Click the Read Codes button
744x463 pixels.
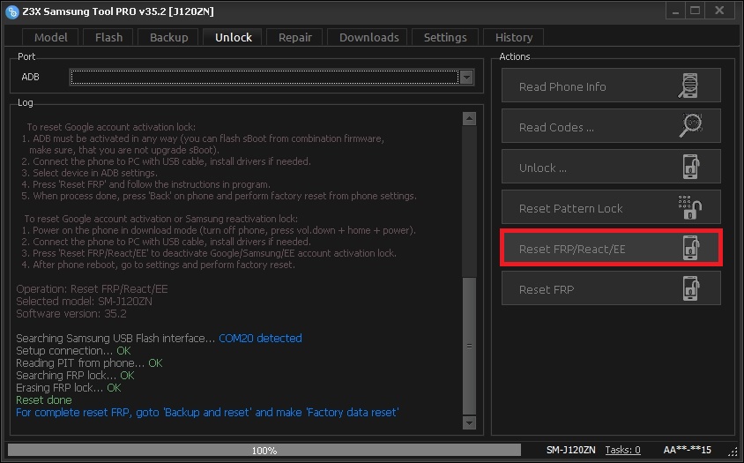coord(611,126)
